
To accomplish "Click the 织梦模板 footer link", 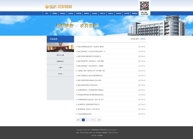I will click(100, 136).
